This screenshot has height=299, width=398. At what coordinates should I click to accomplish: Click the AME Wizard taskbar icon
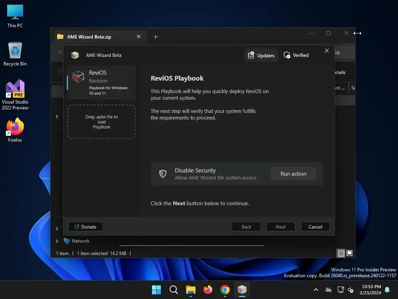coord(242,290)
